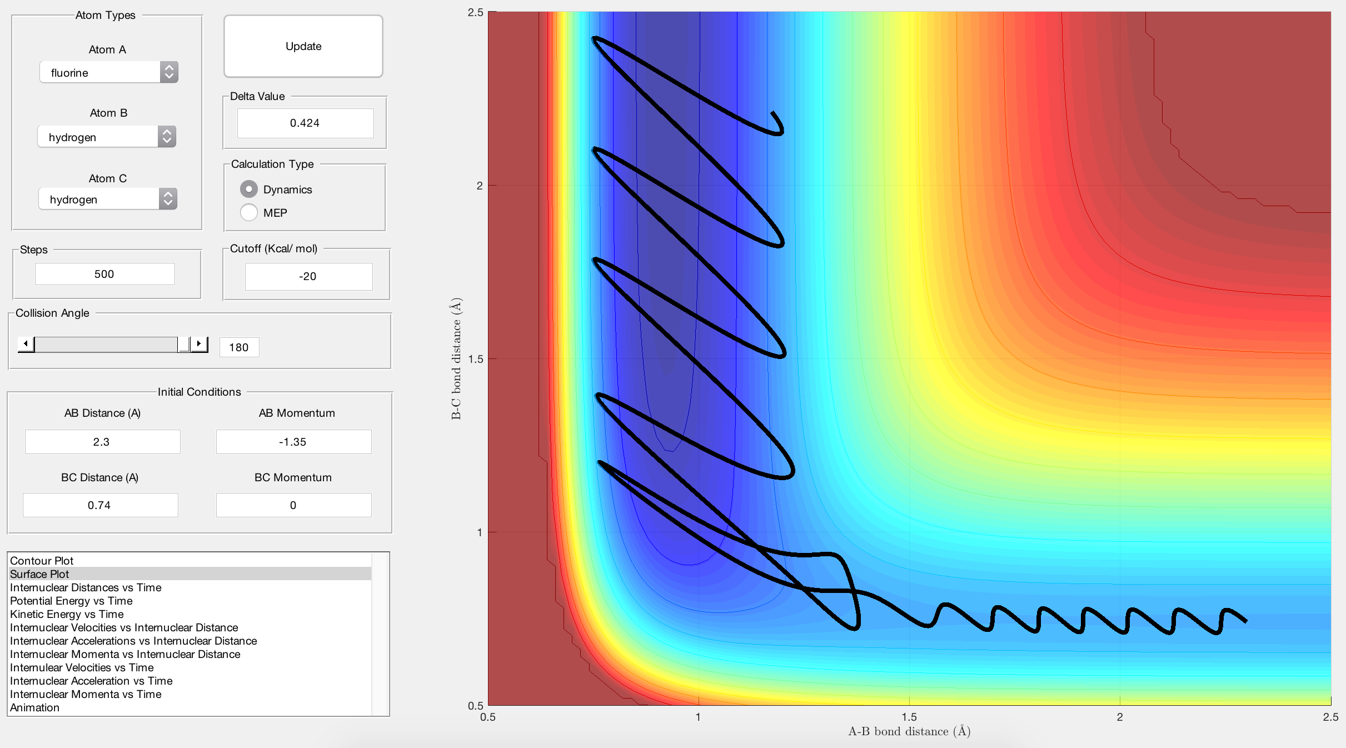Click the Cutoff Kcal/mol field

[308, 276]
